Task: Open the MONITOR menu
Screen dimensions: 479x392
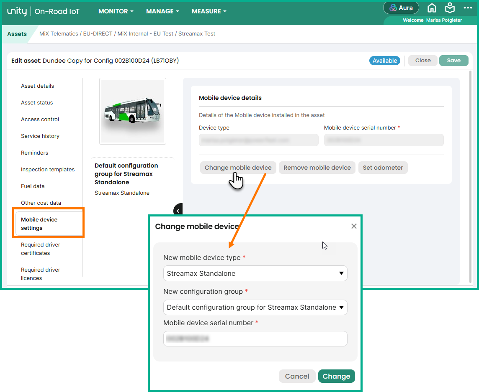Action: (x=116, y=11)
